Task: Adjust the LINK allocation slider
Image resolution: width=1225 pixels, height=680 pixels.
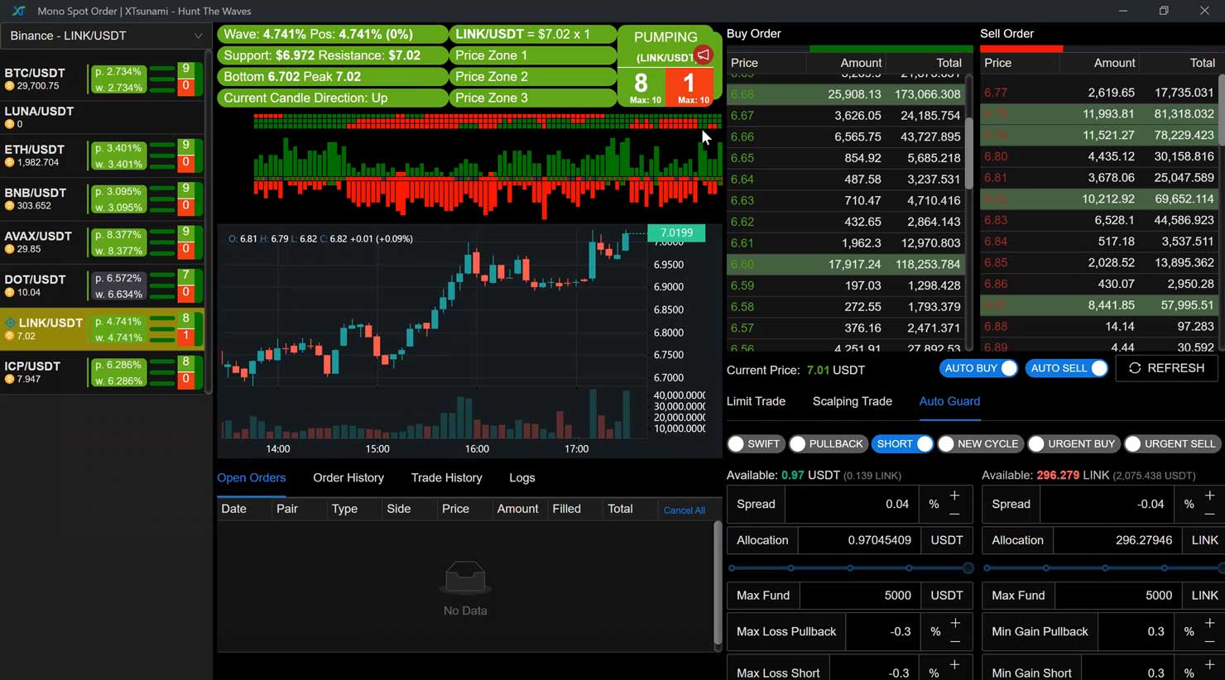Action: [x=1104, y=568]
